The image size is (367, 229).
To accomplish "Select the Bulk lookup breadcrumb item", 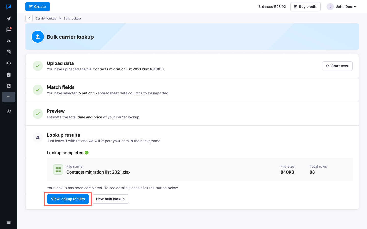I will [72, 18].
